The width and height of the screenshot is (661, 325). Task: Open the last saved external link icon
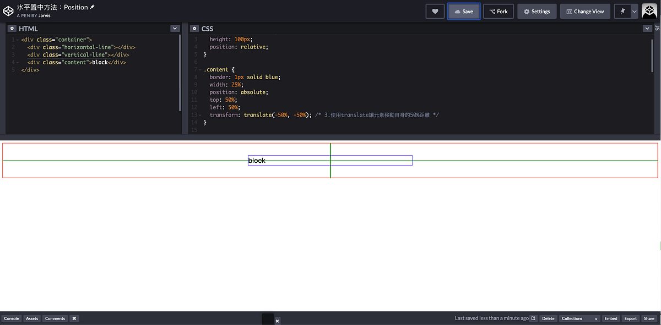[533, 318]
